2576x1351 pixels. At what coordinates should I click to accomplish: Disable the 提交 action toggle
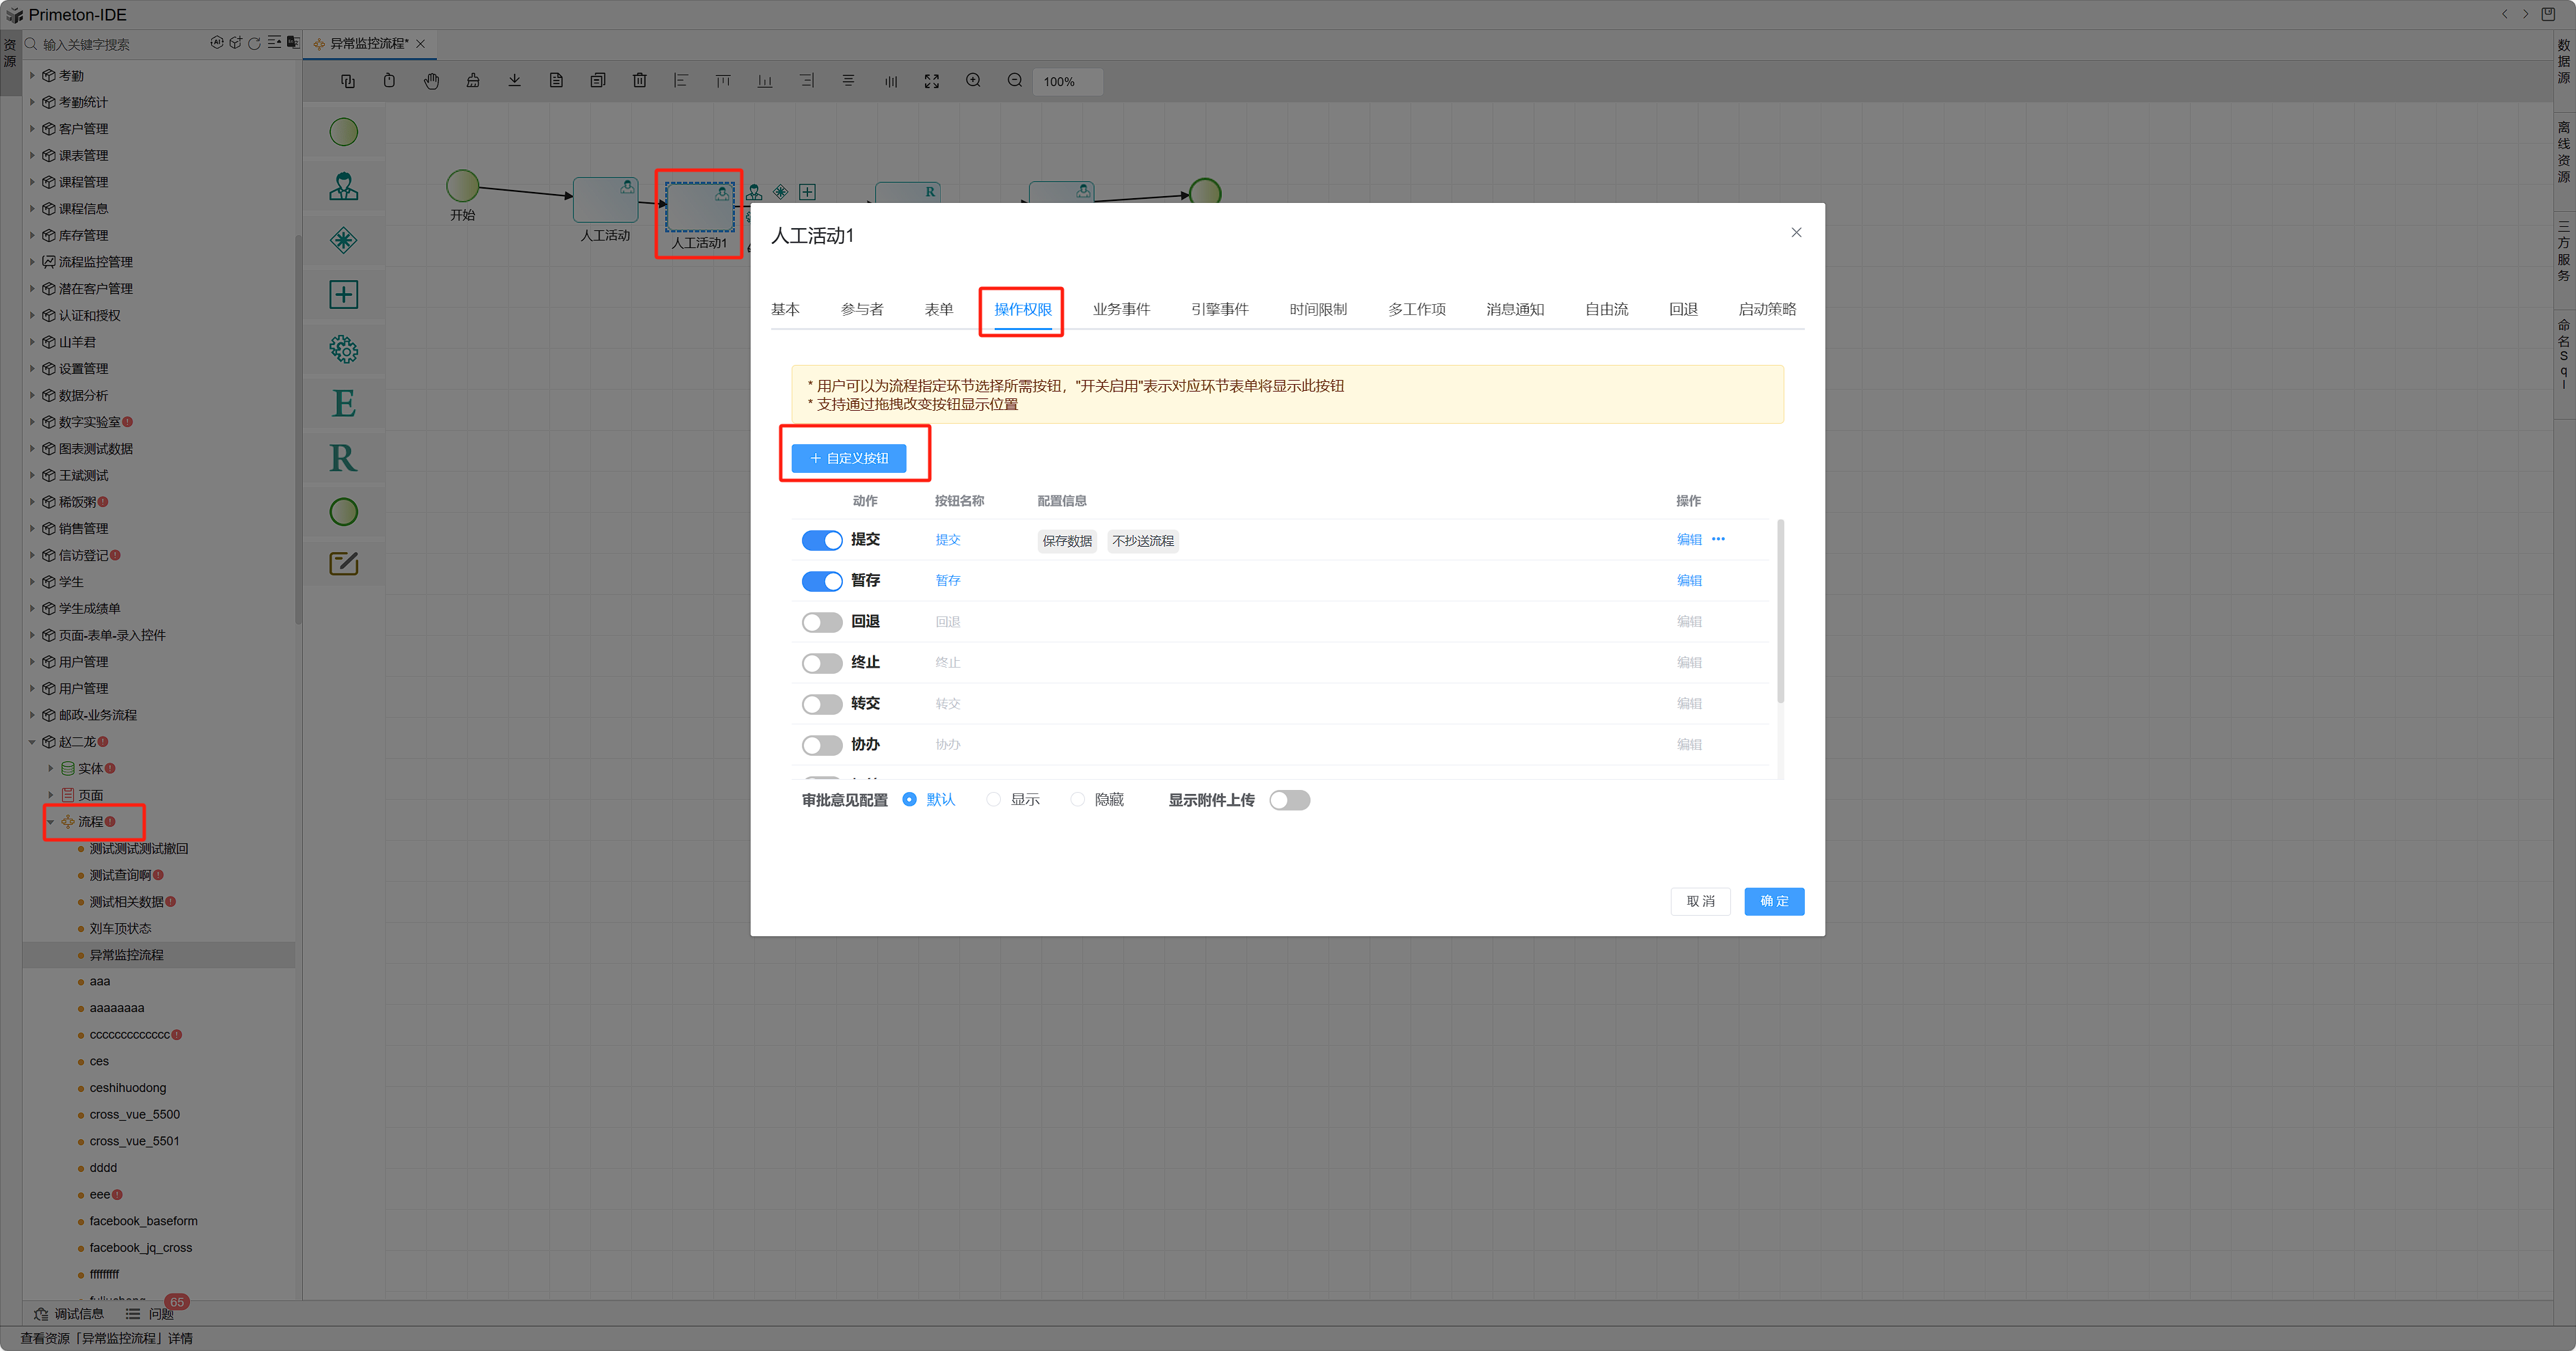[821, 541]
